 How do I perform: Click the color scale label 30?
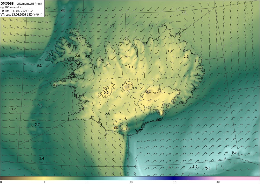[x=218, y=182]
